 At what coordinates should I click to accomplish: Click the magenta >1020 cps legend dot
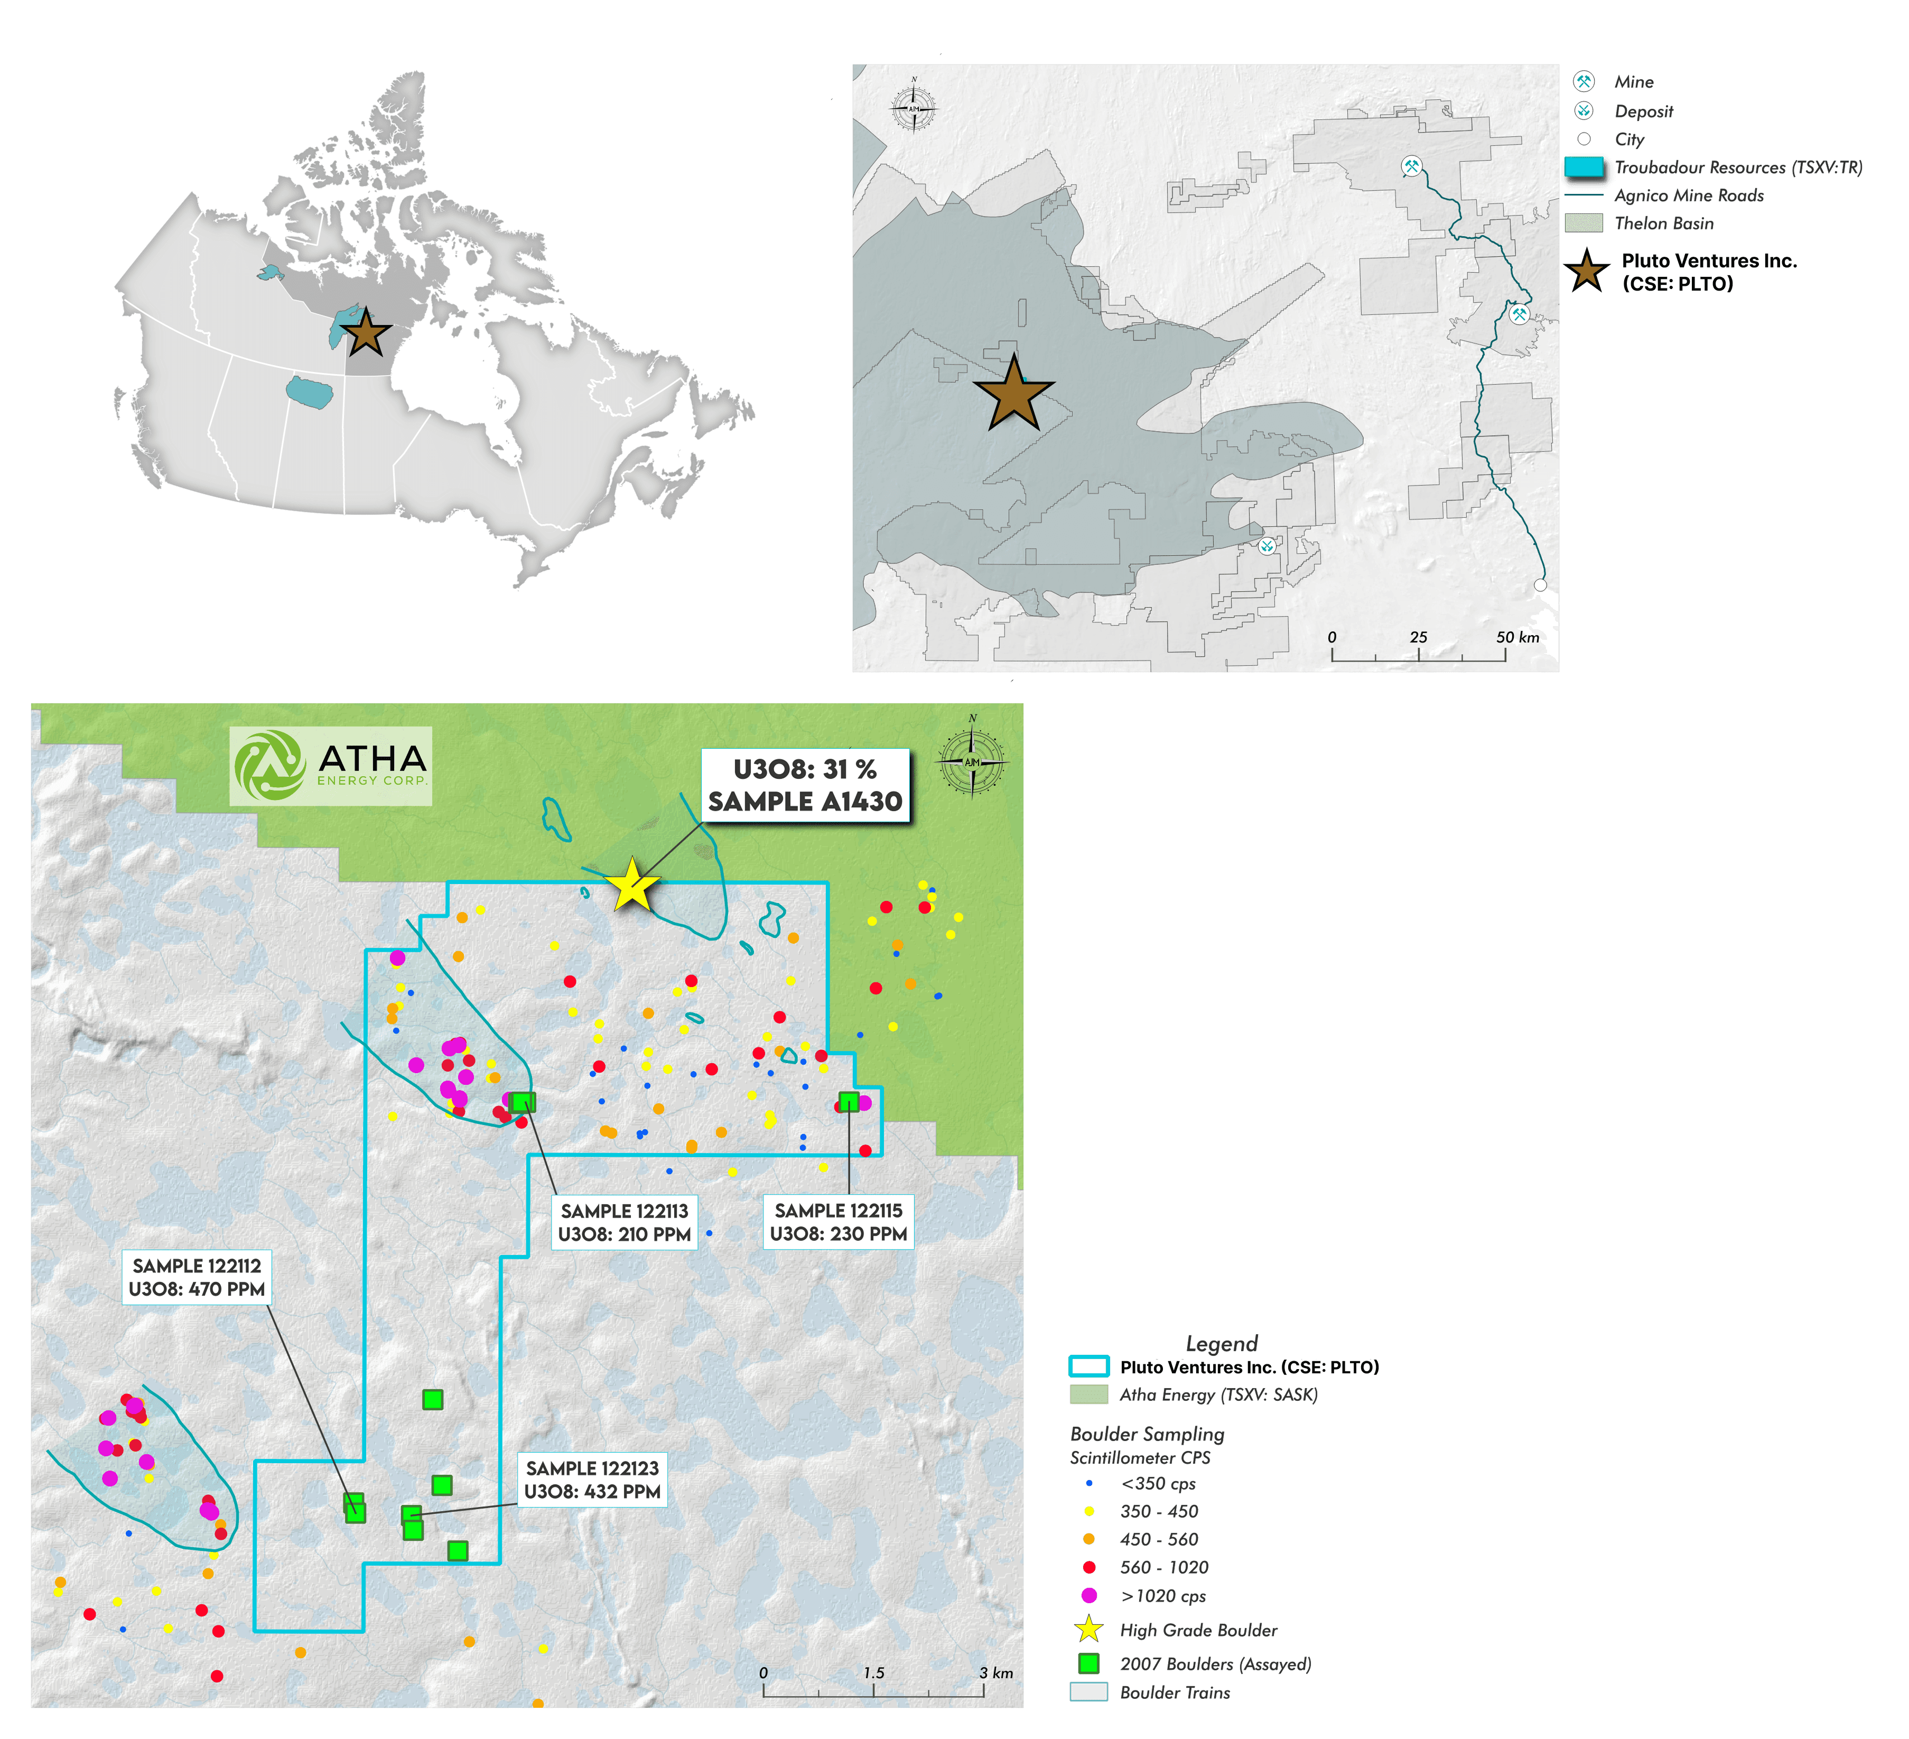click(x=1089, y=1596)
